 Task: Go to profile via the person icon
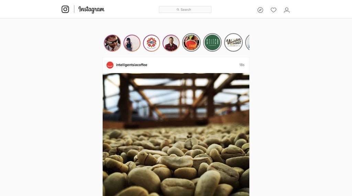pyautogui.click(x=287, y=10)
